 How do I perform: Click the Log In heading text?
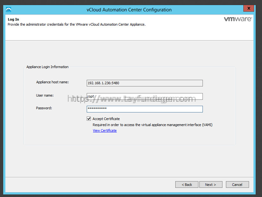13,19
